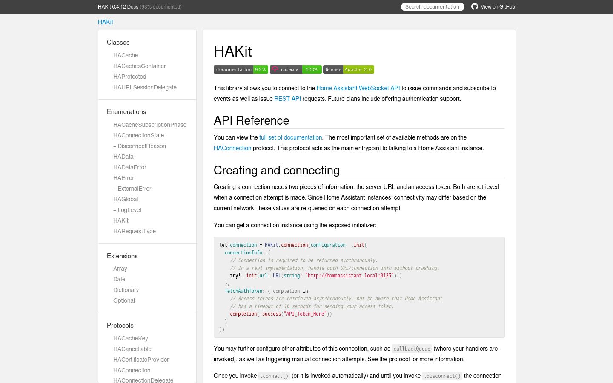Open the Date extension
The height and width of the screenshot is (383, 613).
tap(119, 279)
